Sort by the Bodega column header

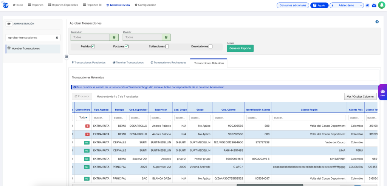[x=119, y=110]
